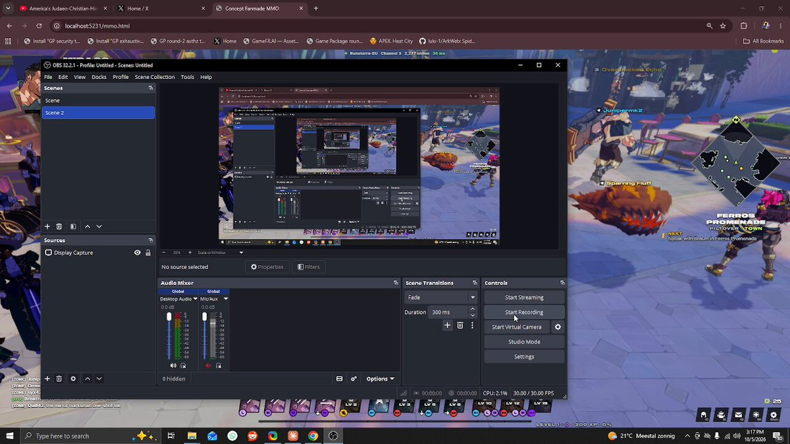
Task: Click the Start Streaming button
Action: [x=524, y=297]
